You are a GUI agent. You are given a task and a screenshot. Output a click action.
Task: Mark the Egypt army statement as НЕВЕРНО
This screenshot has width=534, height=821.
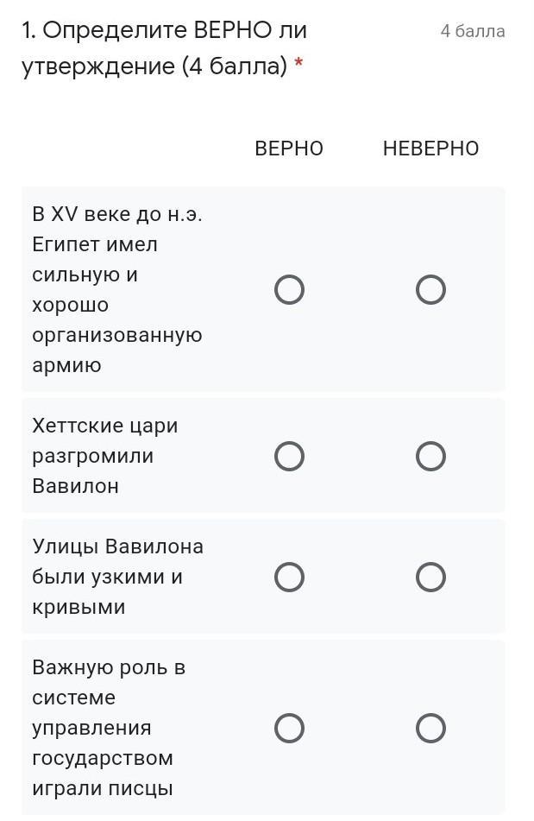point(430,290)
